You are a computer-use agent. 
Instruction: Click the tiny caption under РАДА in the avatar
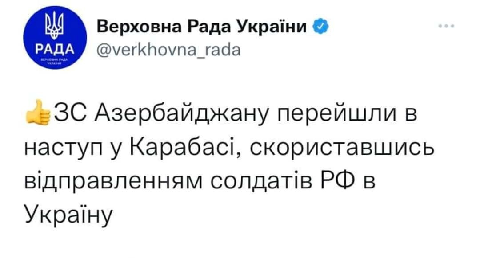click(x=55, y=62)
